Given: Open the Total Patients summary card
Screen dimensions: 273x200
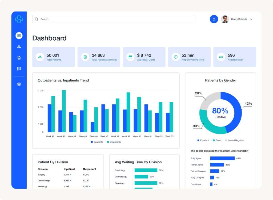Looking at the screenshot, I should [54, 57].
